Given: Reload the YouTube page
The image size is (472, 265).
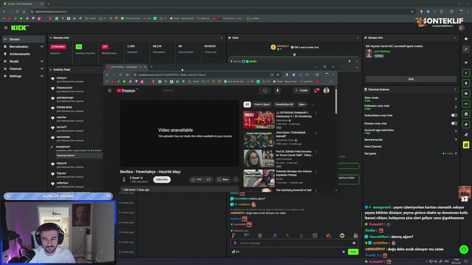Looking at the screenshot, I should [x=120, y=75].
